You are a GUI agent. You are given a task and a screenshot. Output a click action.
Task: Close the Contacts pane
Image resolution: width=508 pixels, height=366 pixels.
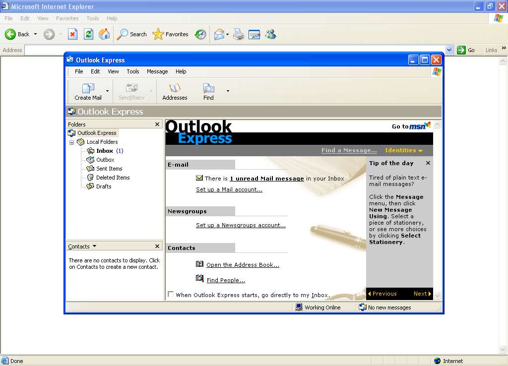(x=157, y=246)
